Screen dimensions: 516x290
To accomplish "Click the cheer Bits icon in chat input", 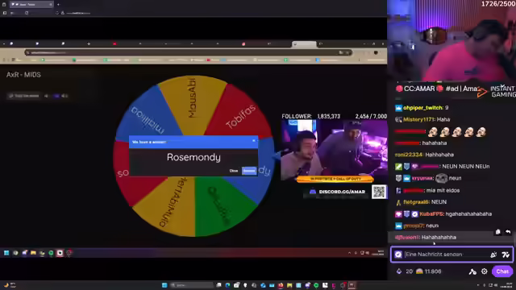I will [x=506, y=255].
